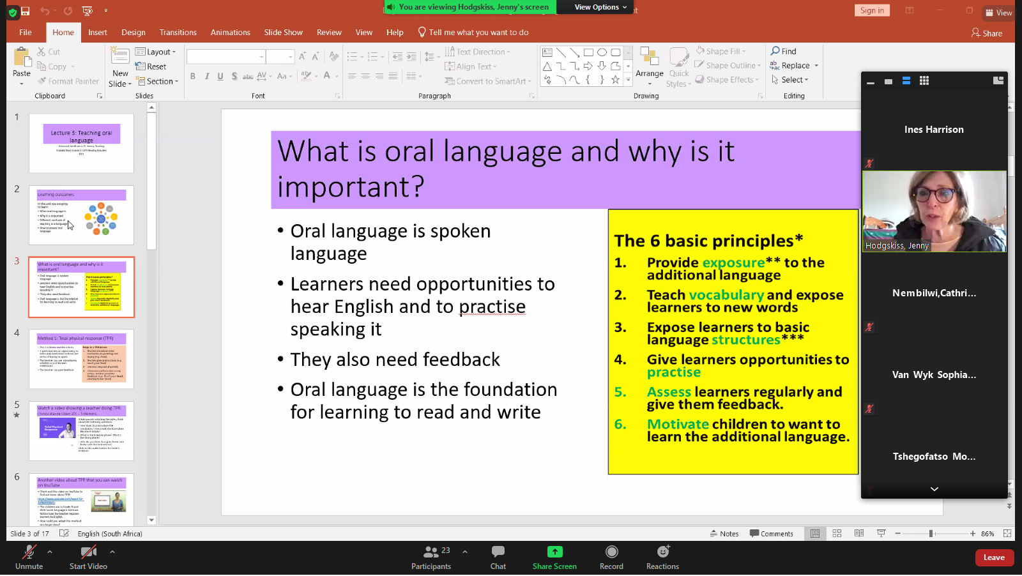
Task: Switch to the Slide Show tab
Action: pos(284,33)
